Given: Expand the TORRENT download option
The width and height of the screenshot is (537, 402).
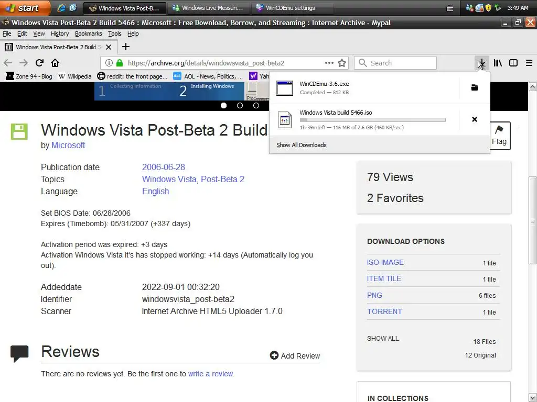Looking at the screenshot, I should 384,311.
